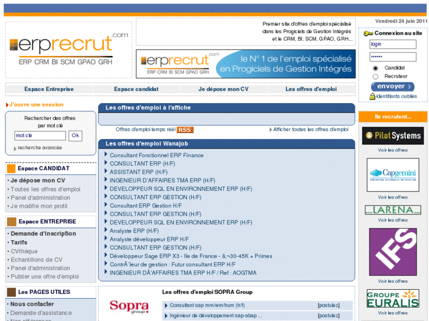Click arrow beside Consultant sap mm/wm/hum

click(x=166, y=306)
